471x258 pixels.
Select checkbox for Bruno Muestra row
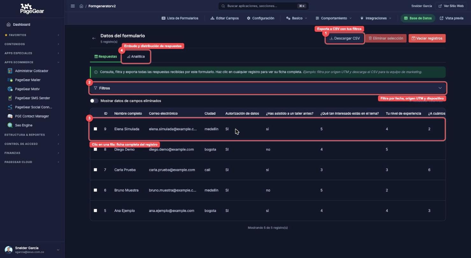pos(95,190)
